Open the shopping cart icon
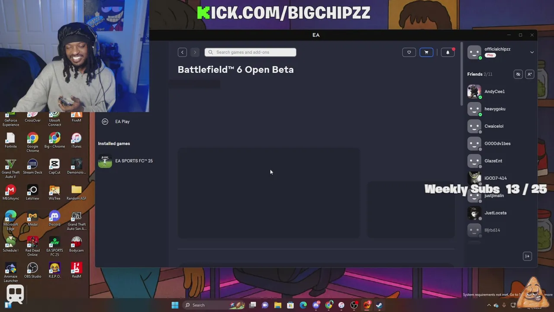This screenshot has height=312, width=554. [426, 52]
